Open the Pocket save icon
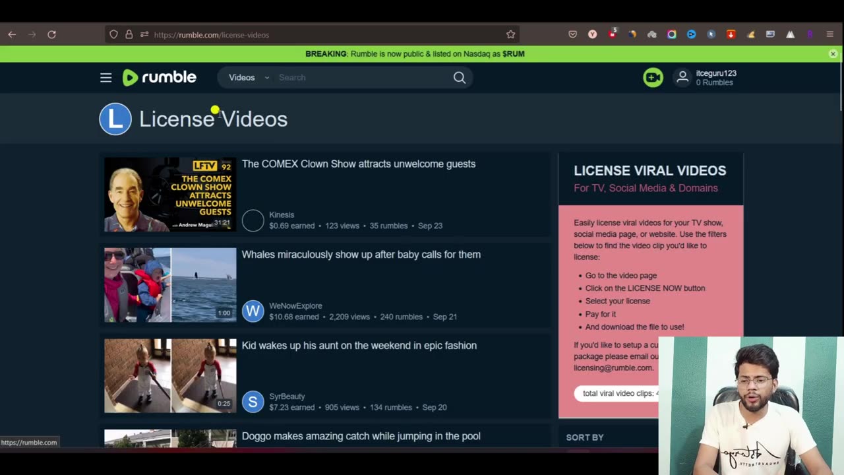This screenshot has width=844, height=475. pos(572,34)
